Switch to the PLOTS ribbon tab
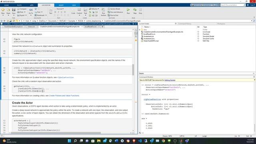The image size is (256, 144). tap(19, 5)
